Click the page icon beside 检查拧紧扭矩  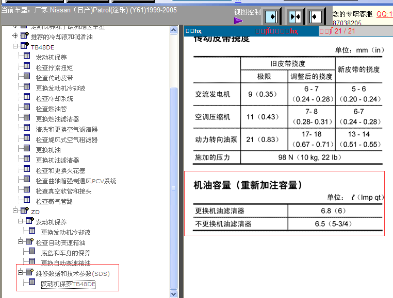pyautogui.click(x=27, y=66)
